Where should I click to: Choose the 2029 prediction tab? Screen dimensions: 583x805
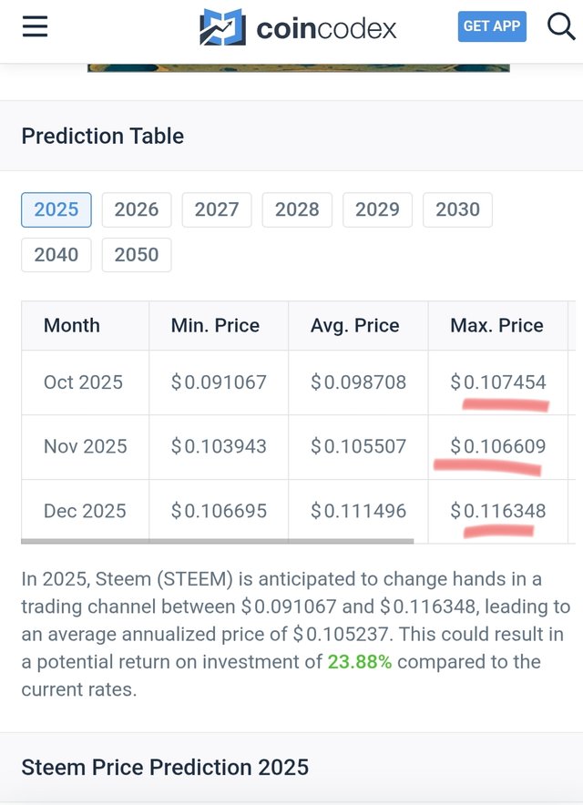377,209
